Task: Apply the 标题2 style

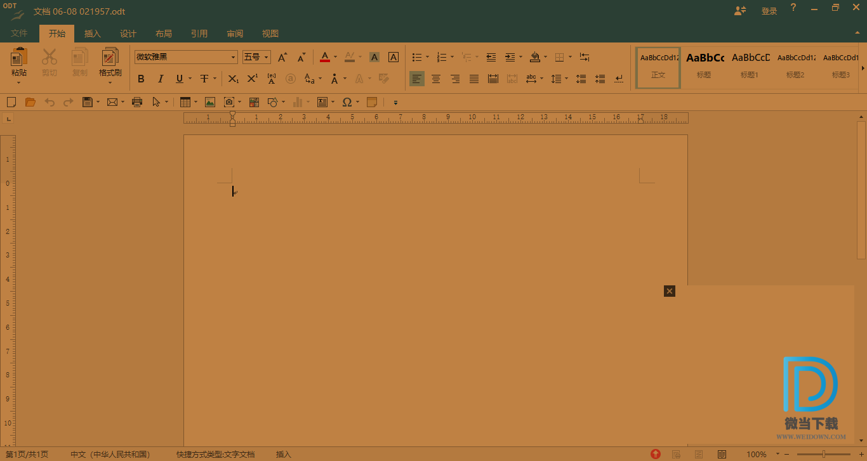Action: pyautogui.click(x=795, y=67)
